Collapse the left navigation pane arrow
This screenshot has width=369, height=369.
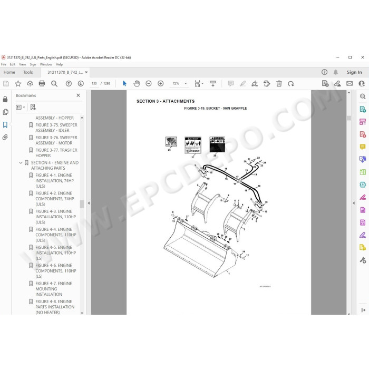point(89,203)
